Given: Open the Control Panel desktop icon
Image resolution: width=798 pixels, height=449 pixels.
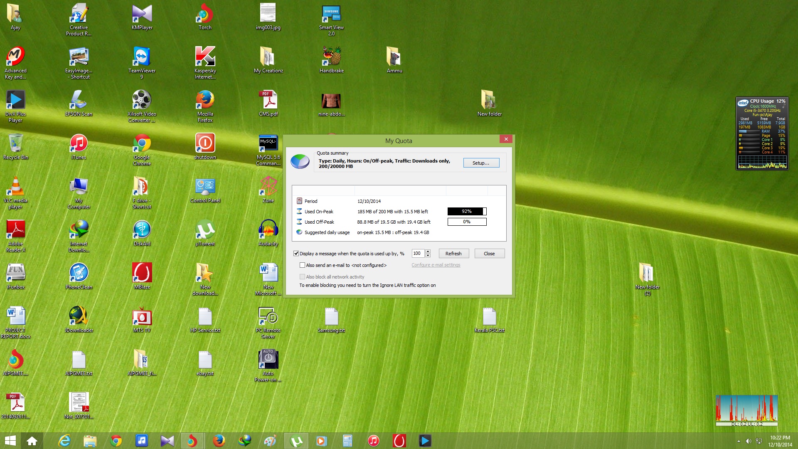Looking at the screenshot, I should tap(205, 190).
